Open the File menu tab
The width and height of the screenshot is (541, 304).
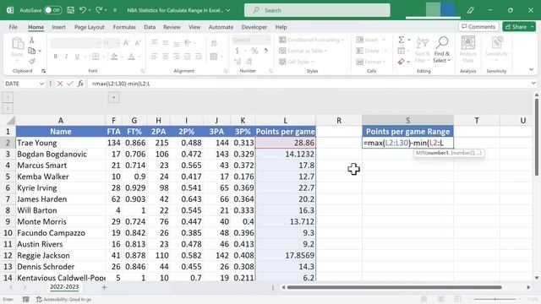pyautogui.click(x=14, y=27)
